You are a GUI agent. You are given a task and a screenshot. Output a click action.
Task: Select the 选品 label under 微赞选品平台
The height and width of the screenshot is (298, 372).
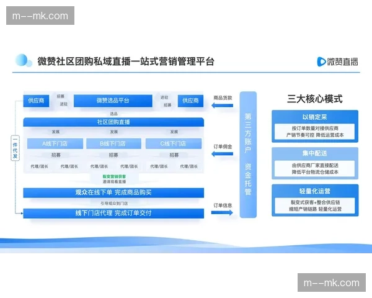[x=113, y=114]
